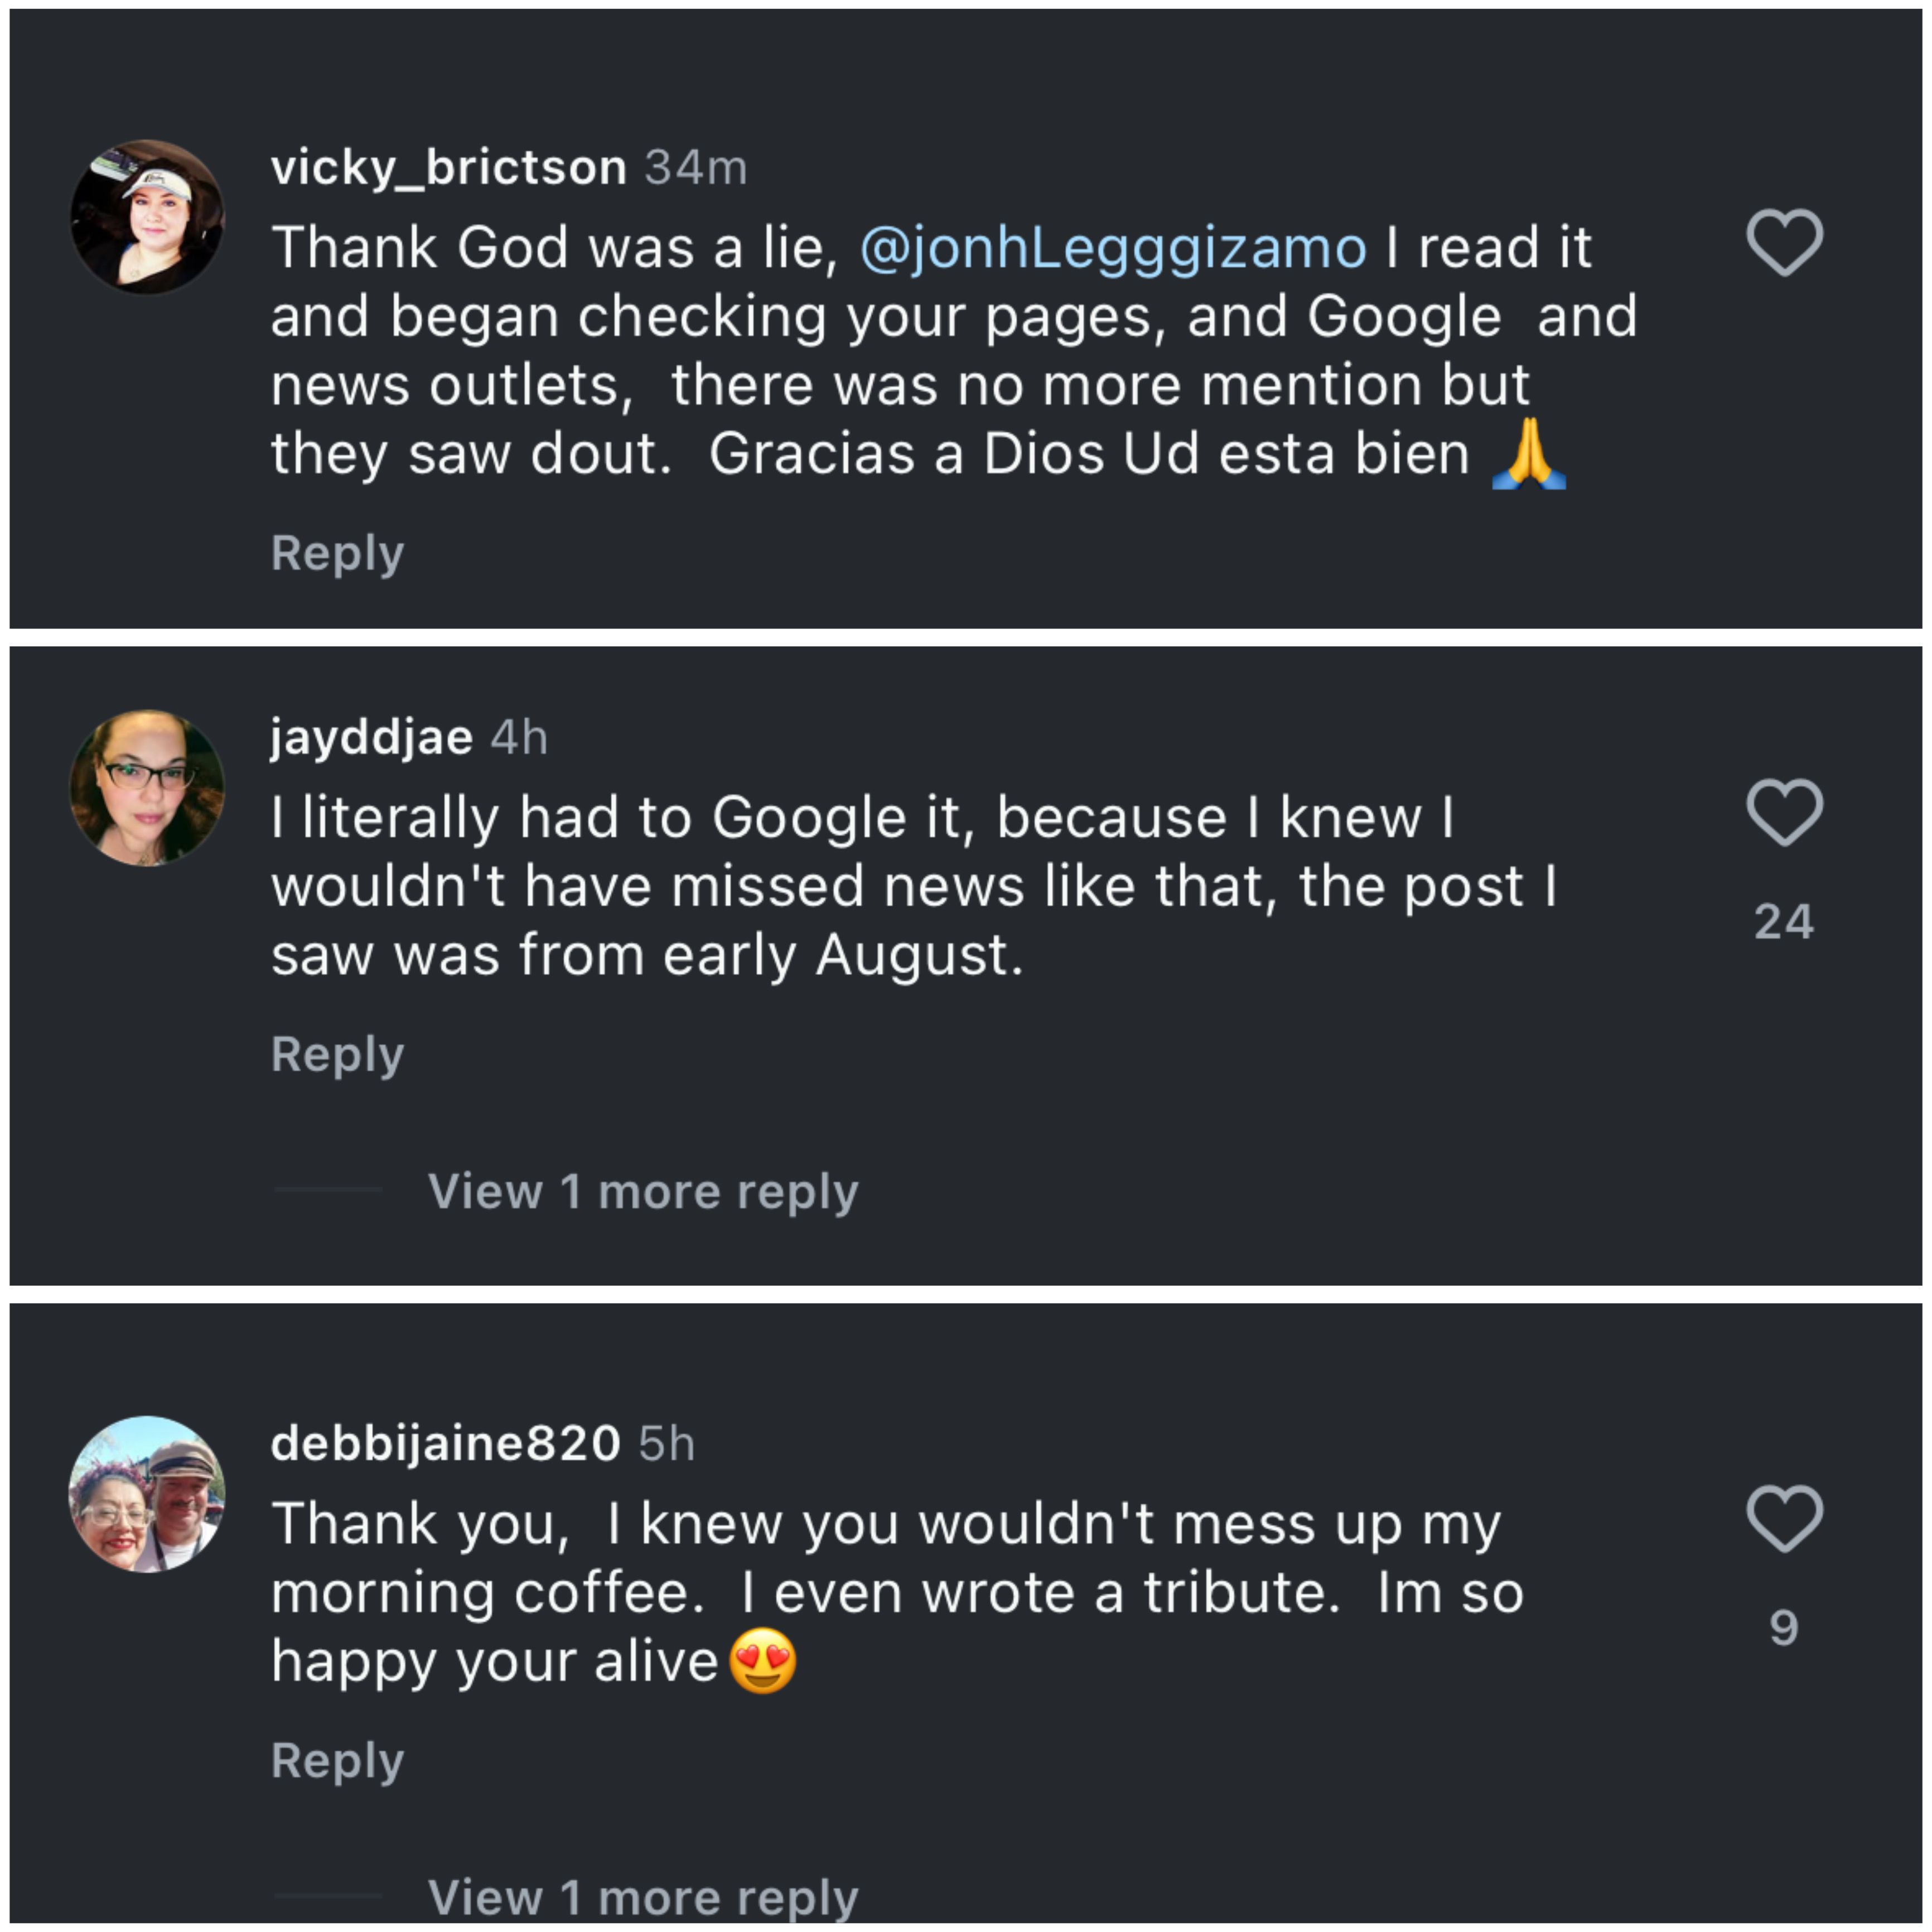Heart debbijaine820's comment about morning coffee

tap(1784, 1518)
